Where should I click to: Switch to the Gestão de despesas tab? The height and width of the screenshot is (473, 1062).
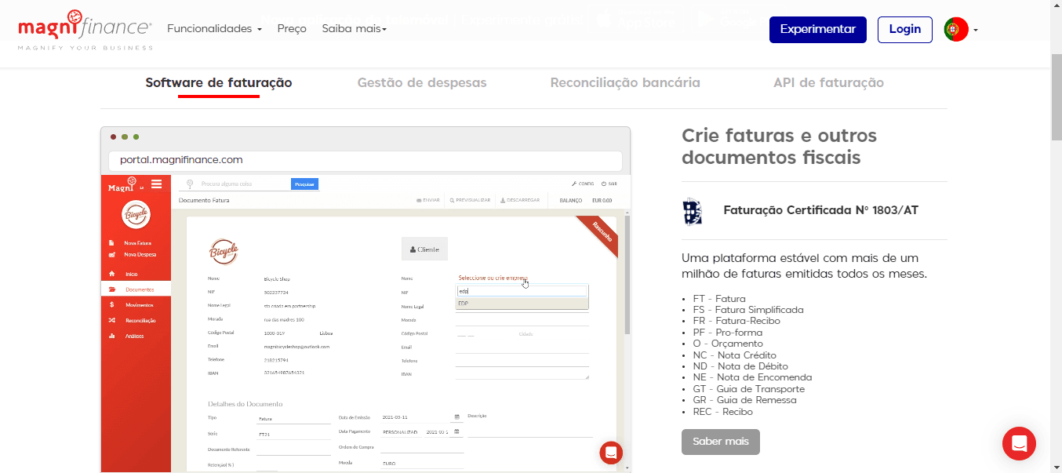click(x=422, y=82)
